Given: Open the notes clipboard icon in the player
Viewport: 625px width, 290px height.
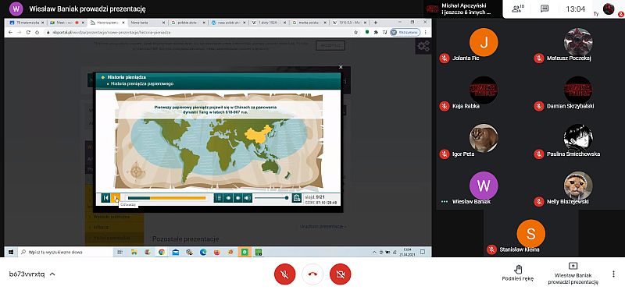Looking at the screenshot, I should (296, 198).
